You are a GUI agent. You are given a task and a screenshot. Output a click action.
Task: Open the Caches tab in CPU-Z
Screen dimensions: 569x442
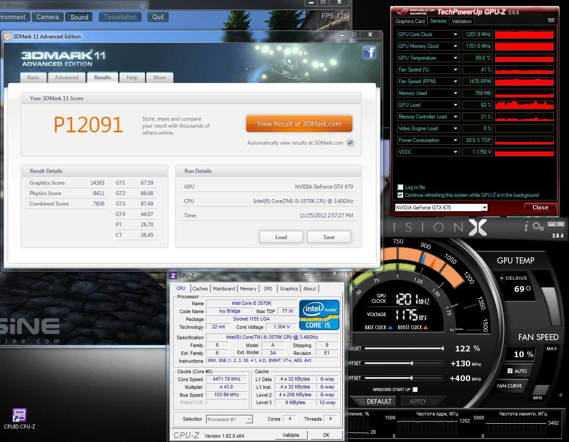pos(200,289)
